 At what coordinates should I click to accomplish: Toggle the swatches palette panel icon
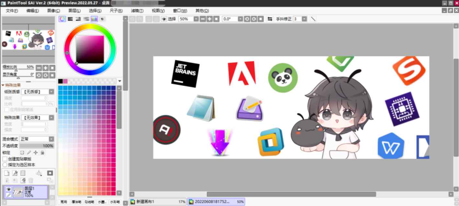coord(94,19)
